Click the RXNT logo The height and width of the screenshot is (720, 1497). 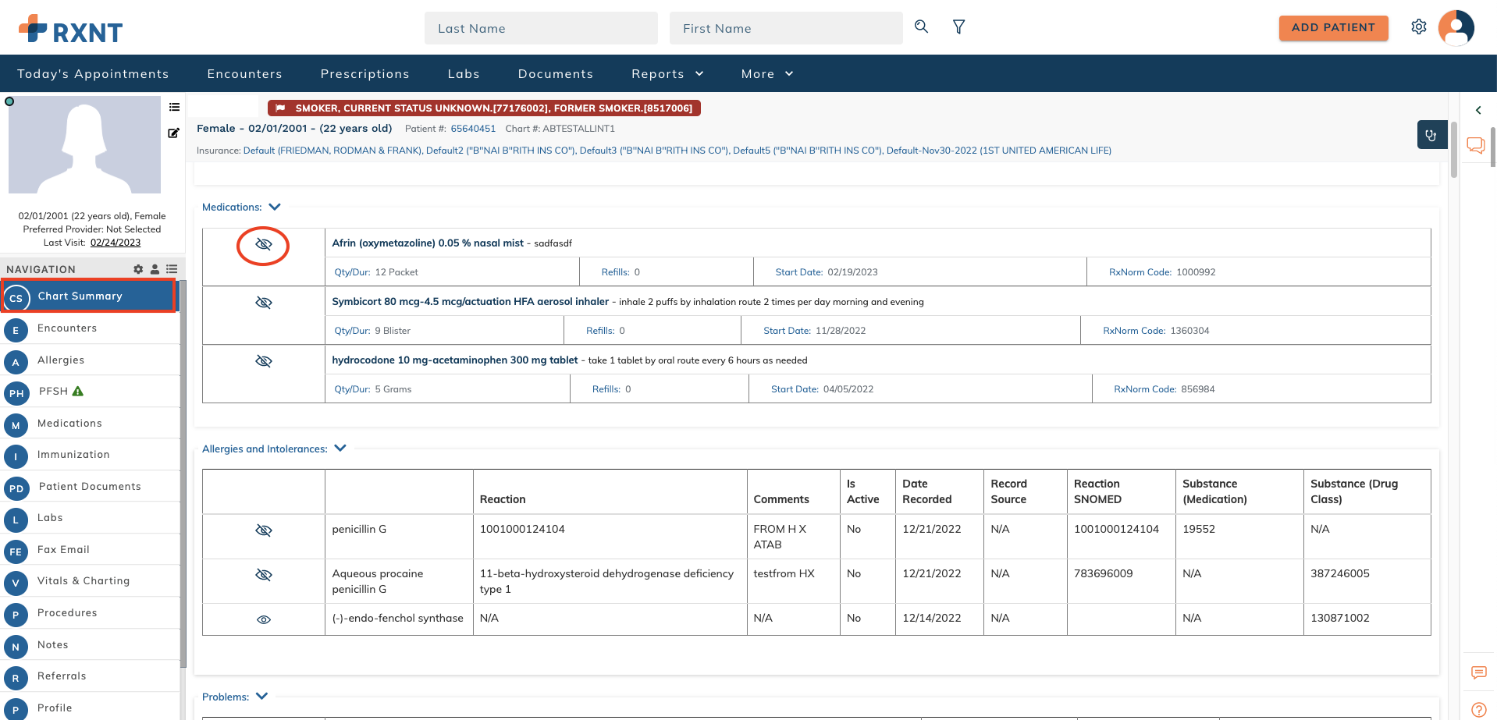(x=71, y=30)
